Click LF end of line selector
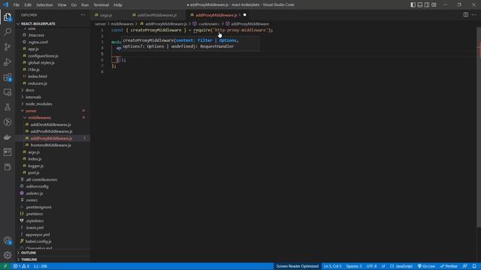The width and height of the screenshot is (481, 270). 383,266
